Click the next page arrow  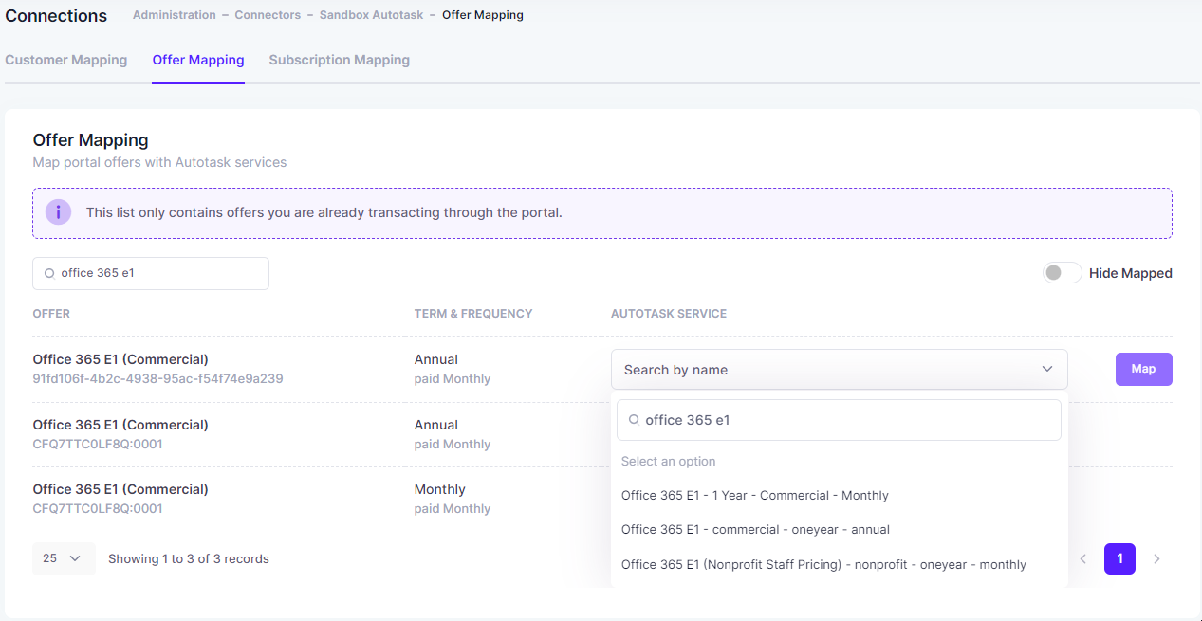(1156, 558)
